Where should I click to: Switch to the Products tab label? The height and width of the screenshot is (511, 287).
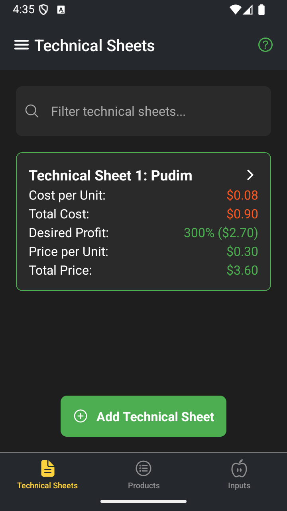click(x=143, y=485)
